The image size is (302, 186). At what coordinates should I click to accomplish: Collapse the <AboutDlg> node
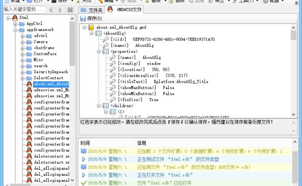(x=92, y=34)
